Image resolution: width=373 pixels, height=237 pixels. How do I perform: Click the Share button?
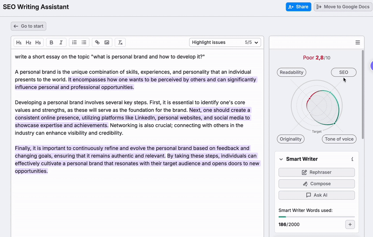click(298, 7)
